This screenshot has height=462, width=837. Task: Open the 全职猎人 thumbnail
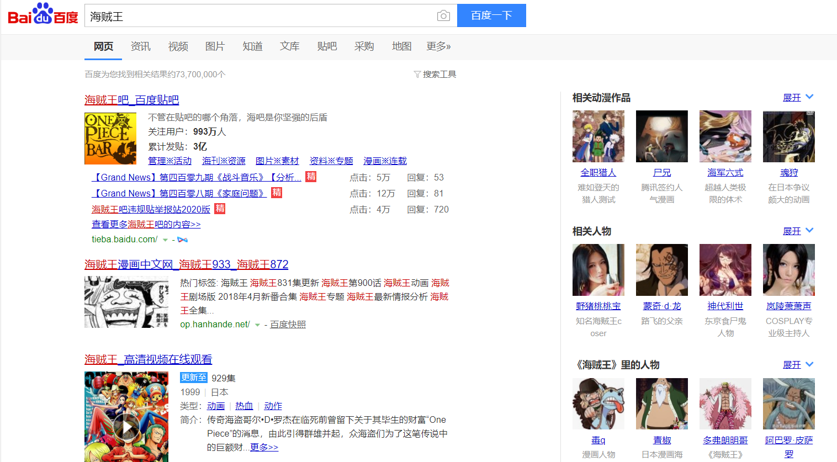[x=598, y=136]
